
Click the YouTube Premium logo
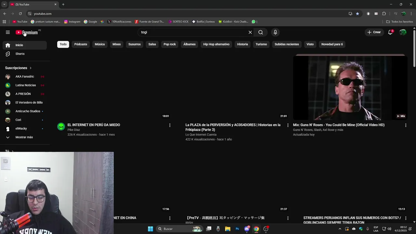[x=27, y=32]
